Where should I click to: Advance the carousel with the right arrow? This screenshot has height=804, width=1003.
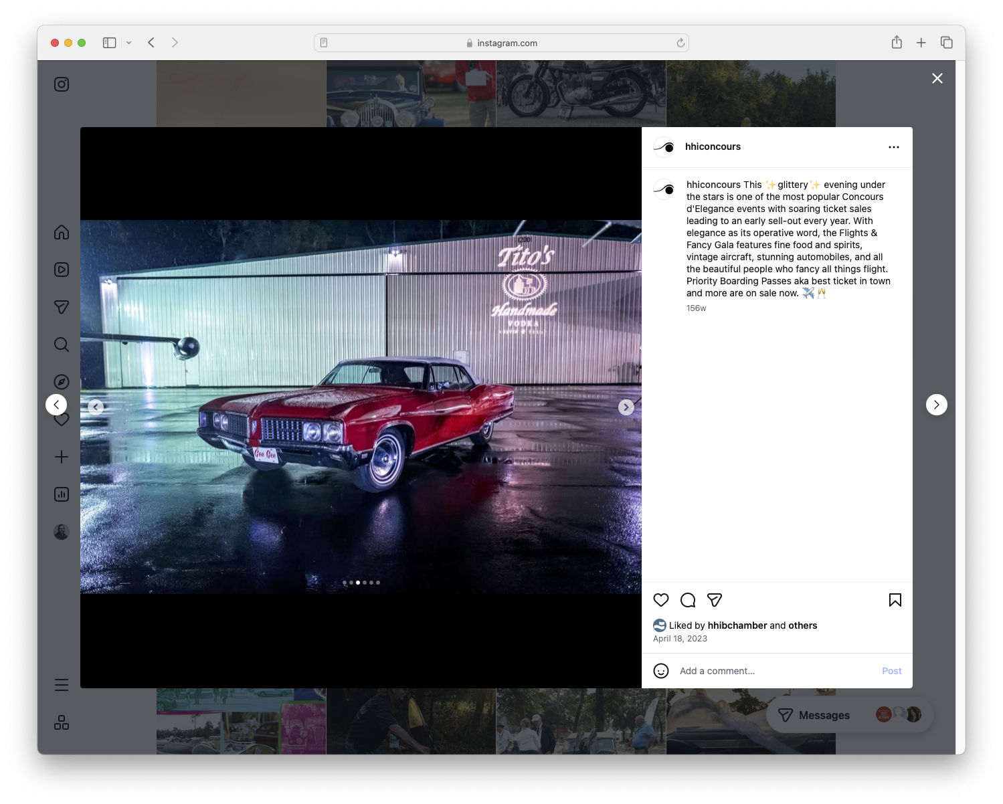tap(626, 407)
